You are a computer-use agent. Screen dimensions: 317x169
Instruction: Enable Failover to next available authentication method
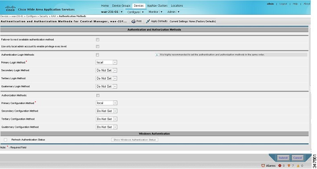point(98,40)
